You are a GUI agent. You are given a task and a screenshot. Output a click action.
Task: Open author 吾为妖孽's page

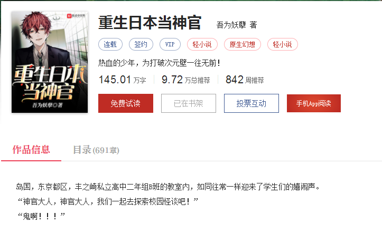tap(231, 25)
